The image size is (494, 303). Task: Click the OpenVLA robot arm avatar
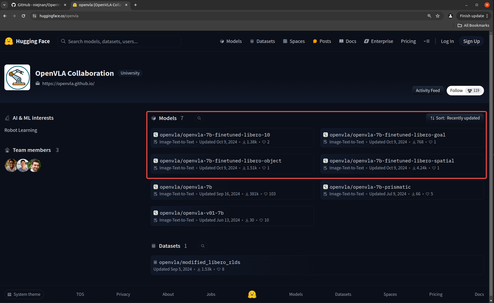tap(17, 77)
